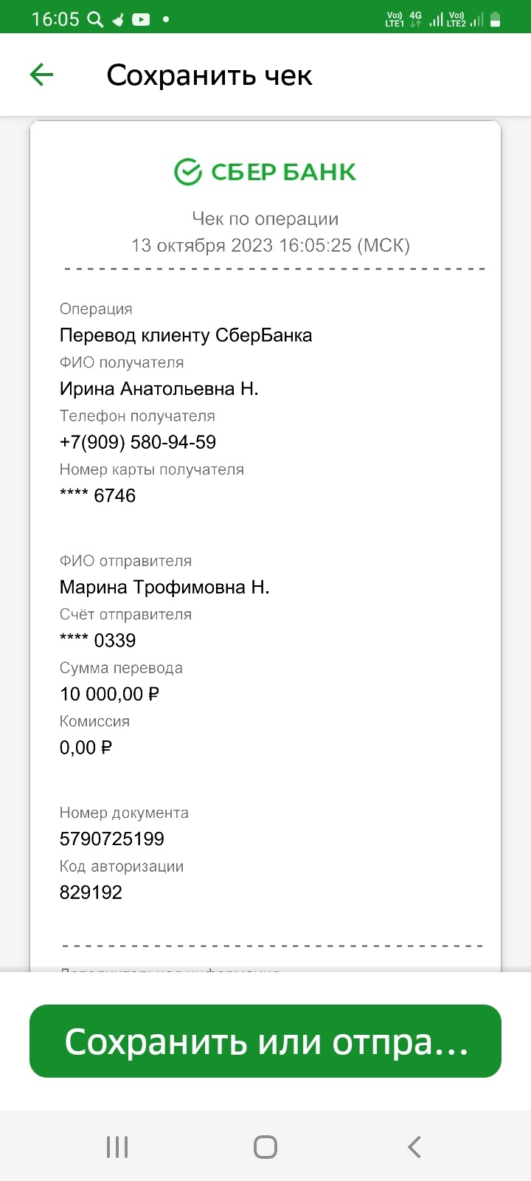
Task: Tap the recipient name Ирина Анатольевна Н.
Action: [159, 388]
